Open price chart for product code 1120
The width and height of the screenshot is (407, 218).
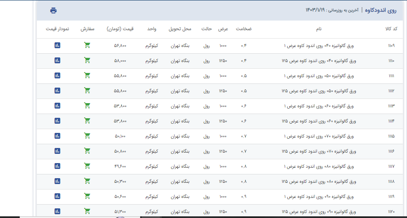57,211
